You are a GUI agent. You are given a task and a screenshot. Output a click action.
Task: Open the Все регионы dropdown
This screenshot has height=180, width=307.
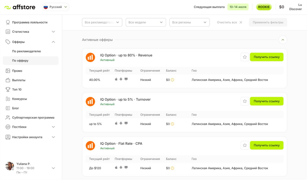pyautogui.click(x=189, y=22)
